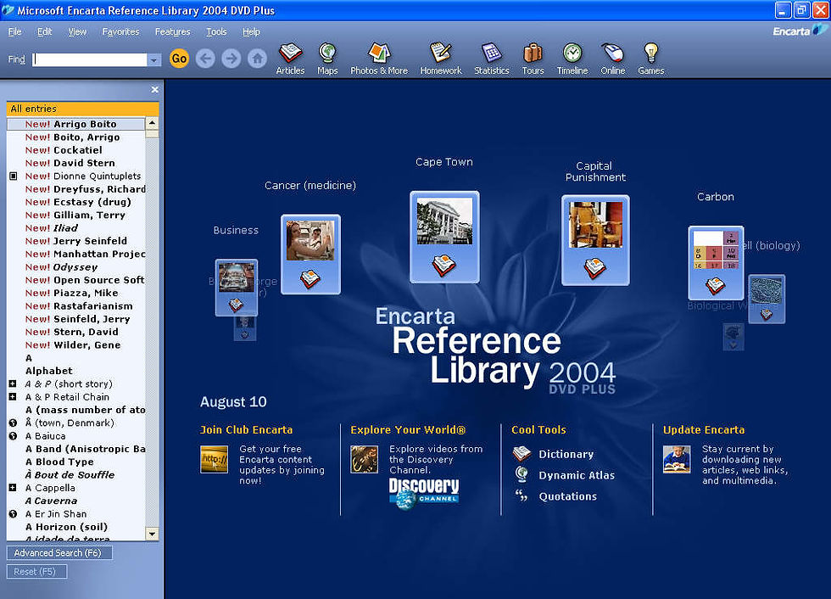Close the search pane with the X
This screenshot has height=599, width=831.
tap(154, 90)
